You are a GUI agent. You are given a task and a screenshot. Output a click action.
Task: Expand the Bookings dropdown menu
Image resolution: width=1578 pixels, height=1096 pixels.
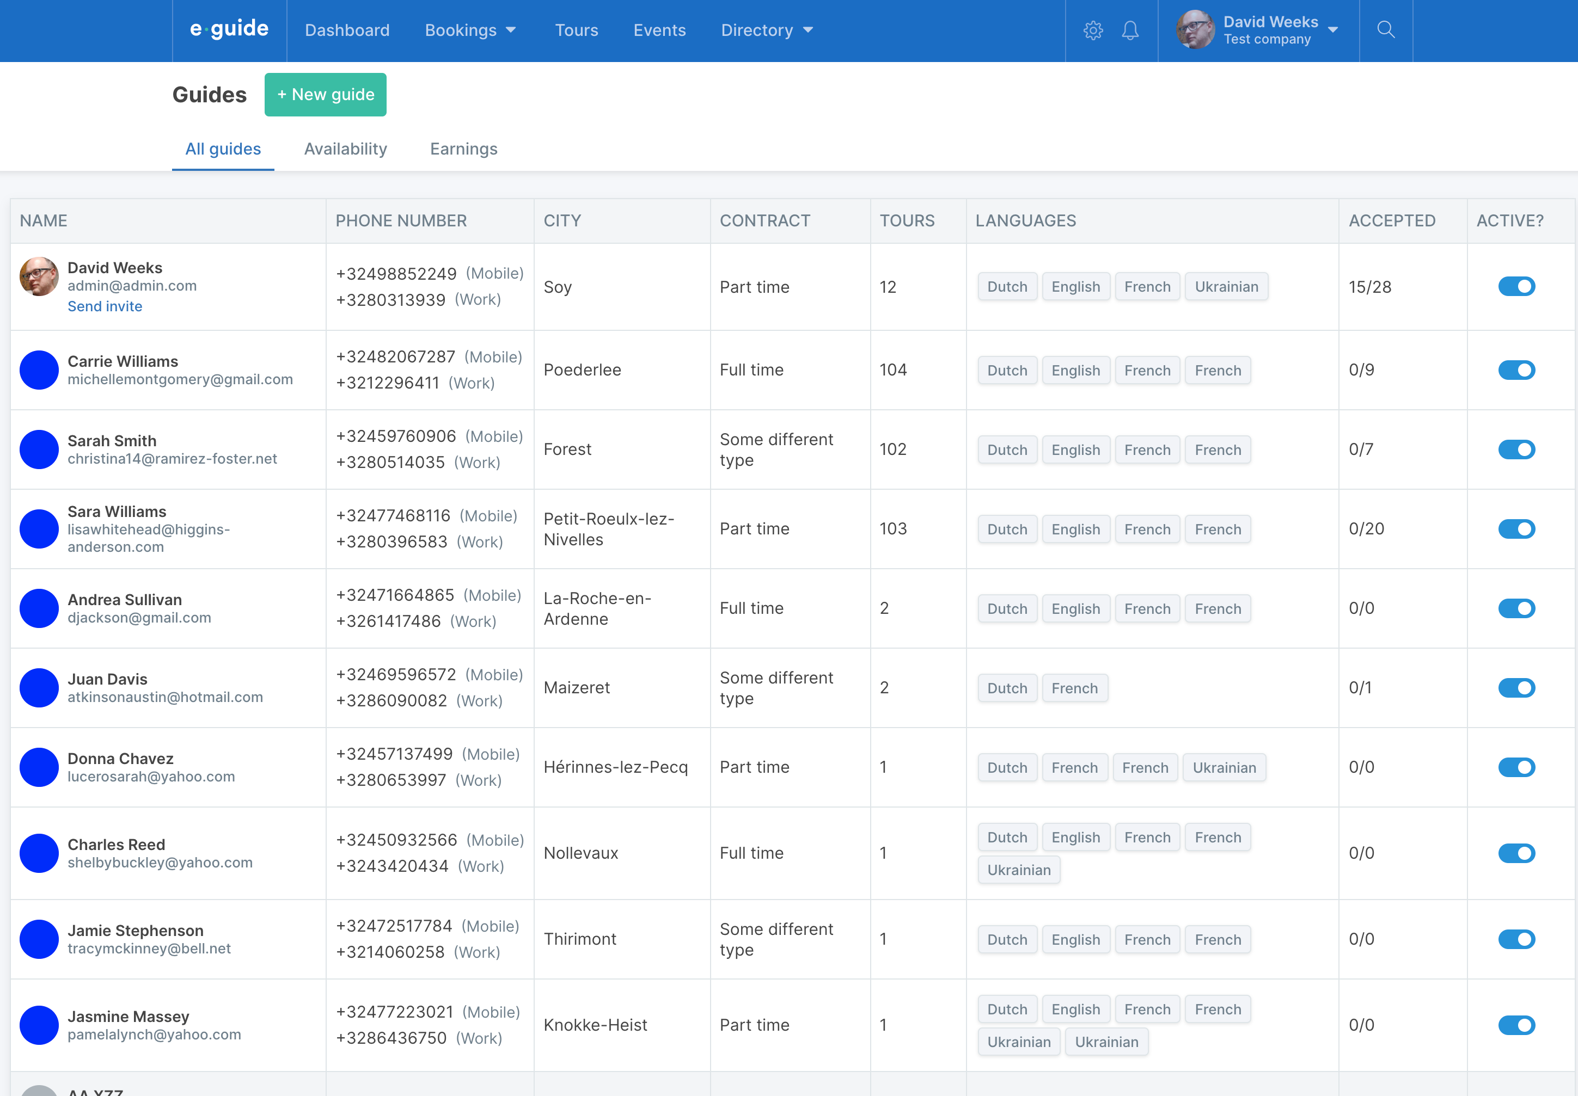pyautogui.click(x=470, y=30)
